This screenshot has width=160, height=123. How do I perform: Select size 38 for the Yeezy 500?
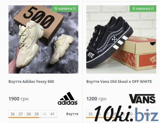point(28,114)
